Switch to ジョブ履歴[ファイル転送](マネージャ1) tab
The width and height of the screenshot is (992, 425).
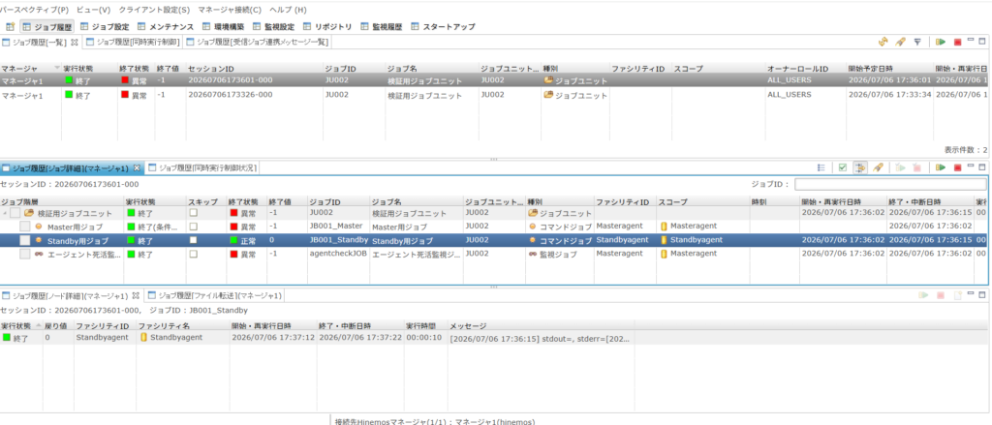(214, 295)
